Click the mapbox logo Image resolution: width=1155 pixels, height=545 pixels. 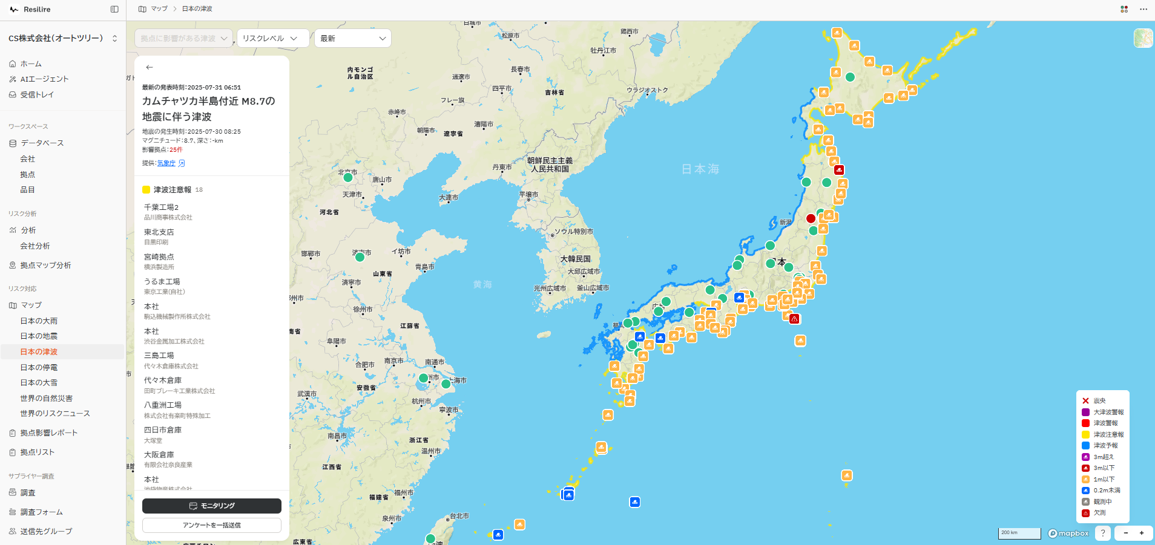coord(1068,534)
